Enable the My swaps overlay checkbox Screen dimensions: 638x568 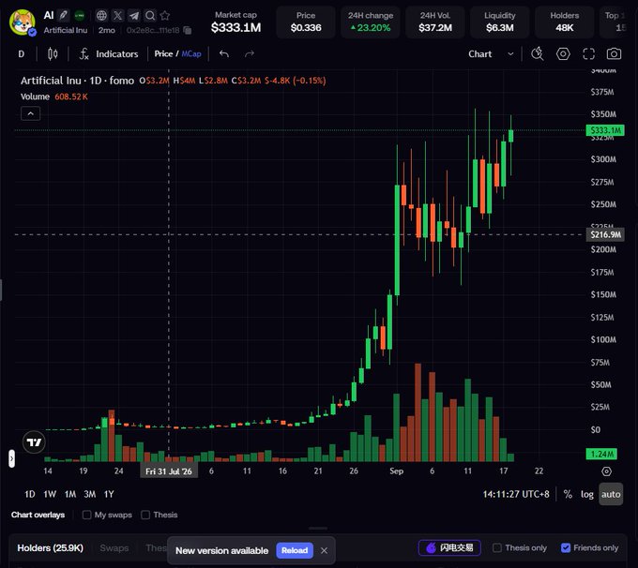tap(86, 515)
